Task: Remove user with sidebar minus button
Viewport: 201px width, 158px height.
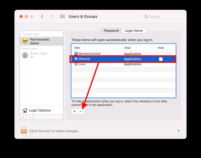Action: (x=29, y=117)
